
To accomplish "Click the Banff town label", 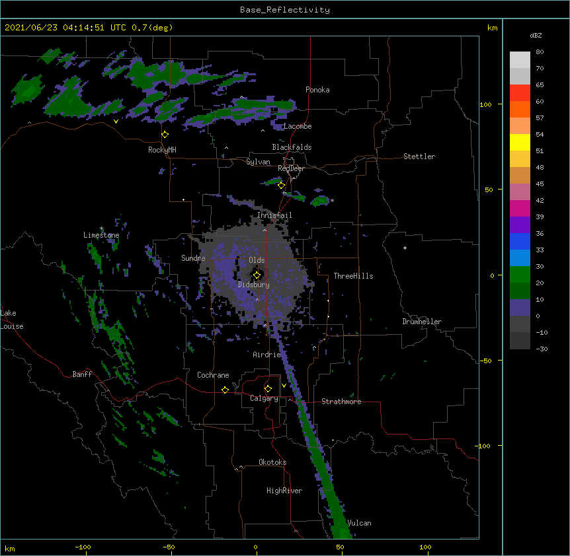I will (x=82, y=374).
